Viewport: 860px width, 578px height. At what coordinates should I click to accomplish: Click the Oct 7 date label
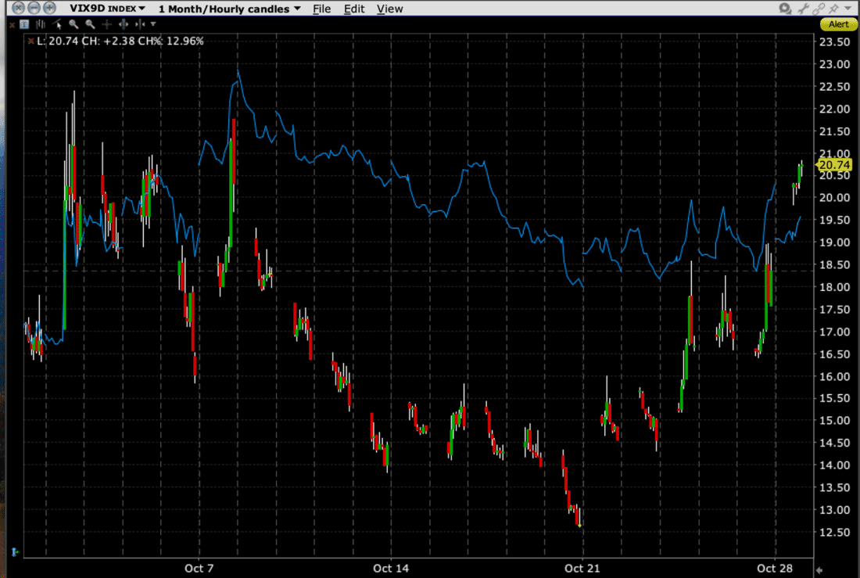pyautogui.click(x=199, y=568)
